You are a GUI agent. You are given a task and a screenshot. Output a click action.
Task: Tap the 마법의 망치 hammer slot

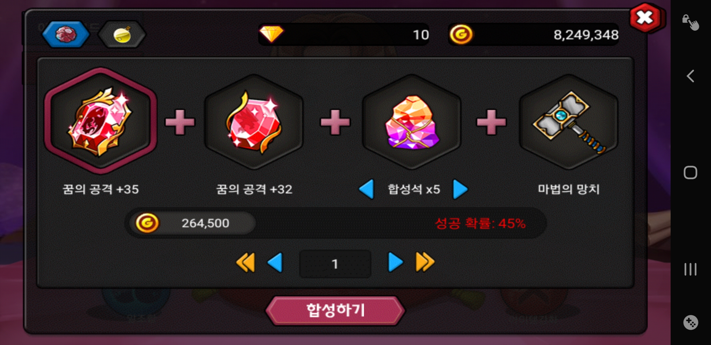(568, 122)
